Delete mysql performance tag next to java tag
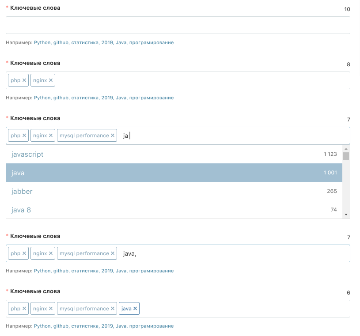The height and width of the screenshot is (336, 360). pos(113,309)
